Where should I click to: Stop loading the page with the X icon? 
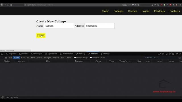coord(8,5)
